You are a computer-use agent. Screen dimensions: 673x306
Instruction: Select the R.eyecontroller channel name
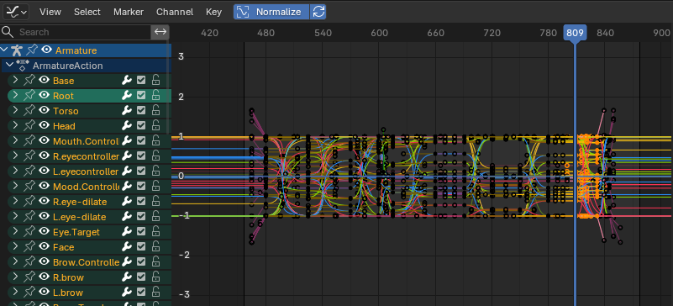[86, 156]
